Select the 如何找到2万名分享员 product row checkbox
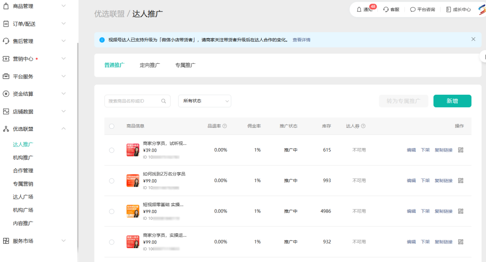This screenshot has width=486, height=262. 112,180
